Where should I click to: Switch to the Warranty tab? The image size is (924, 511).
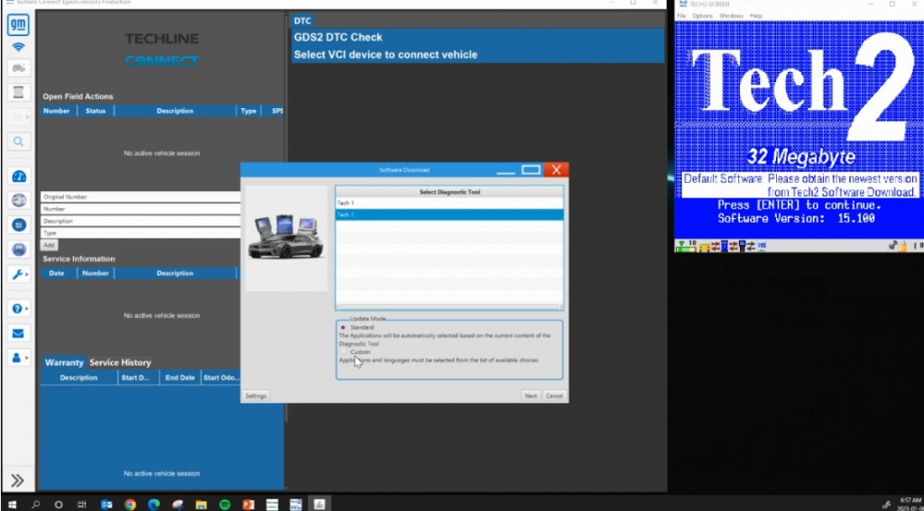pyautogui.click(x=64, y=362)
